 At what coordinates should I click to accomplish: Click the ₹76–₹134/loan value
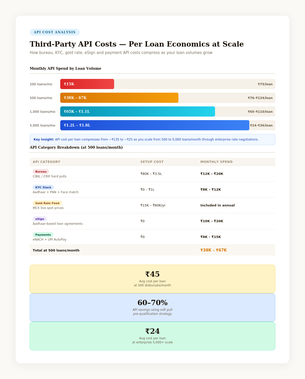tap(260, 98)
